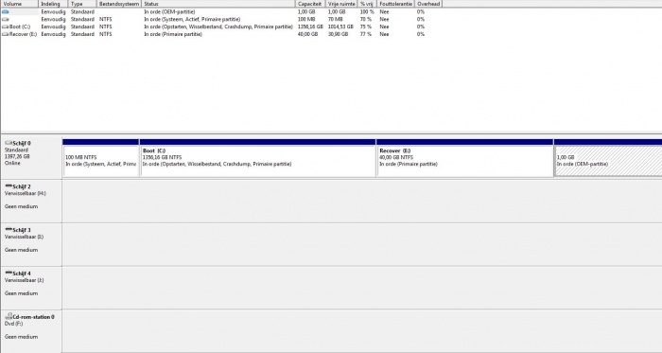Click the Schijf 0 disk label

point(22,143)
